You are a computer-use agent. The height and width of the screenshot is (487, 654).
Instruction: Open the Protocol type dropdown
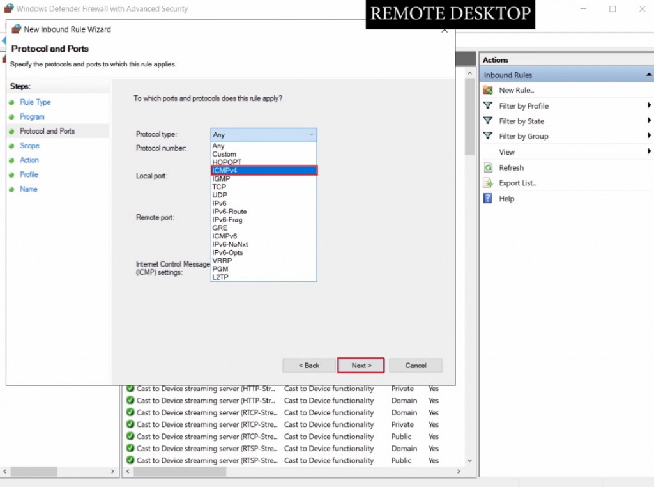[264, 134]
